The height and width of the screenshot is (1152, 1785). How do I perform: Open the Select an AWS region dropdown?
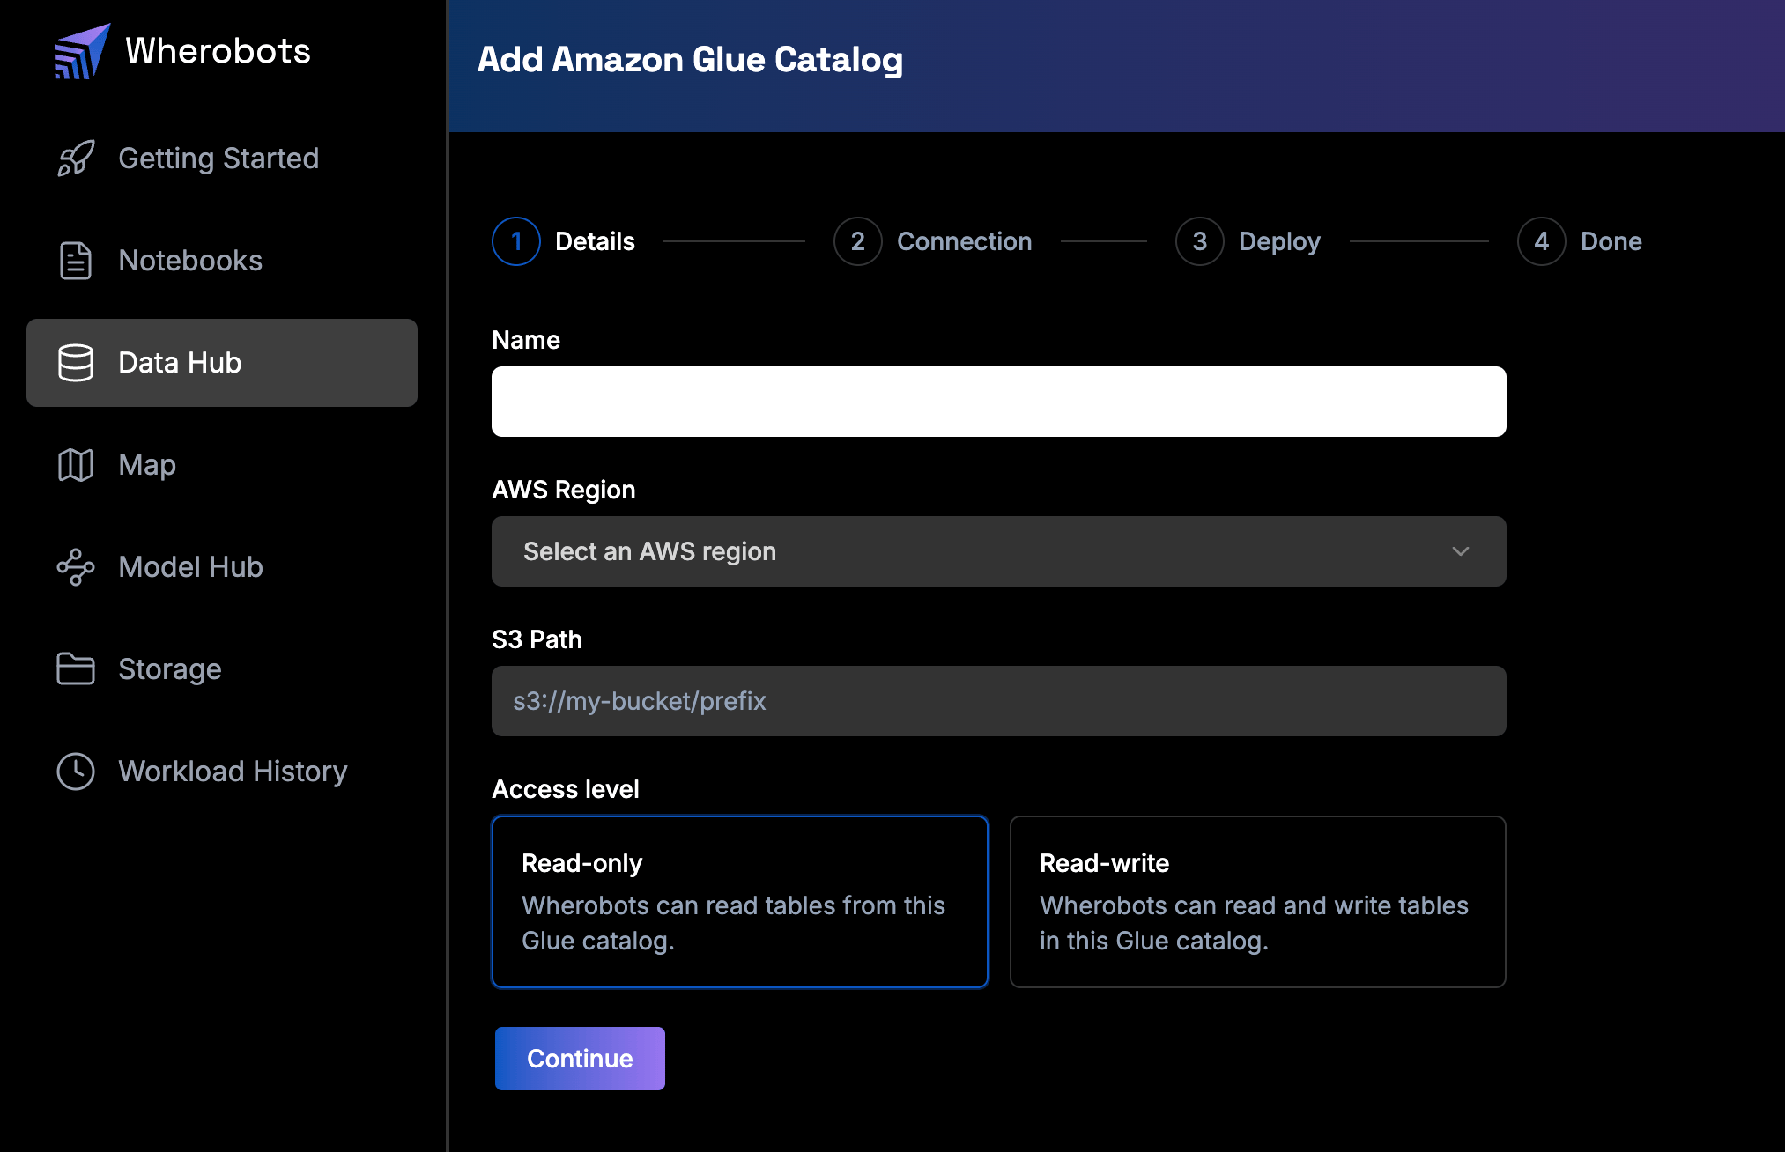(x=999, y=551)
